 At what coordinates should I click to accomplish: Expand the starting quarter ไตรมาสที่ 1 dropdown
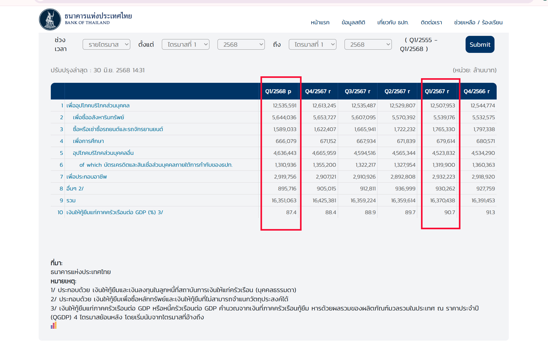[x=185, y=45]
